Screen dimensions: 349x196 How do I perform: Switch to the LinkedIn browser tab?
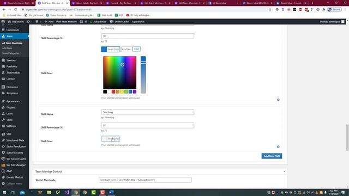[x=291, y=3]
